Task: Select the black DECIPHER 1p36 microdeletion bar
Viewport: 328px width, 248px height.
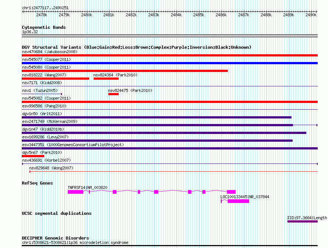Action: click(x=170, y=246)
